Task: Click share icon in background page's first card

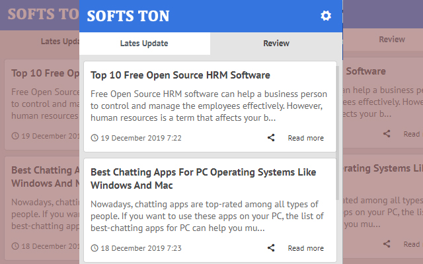Action: click(387, 133)
